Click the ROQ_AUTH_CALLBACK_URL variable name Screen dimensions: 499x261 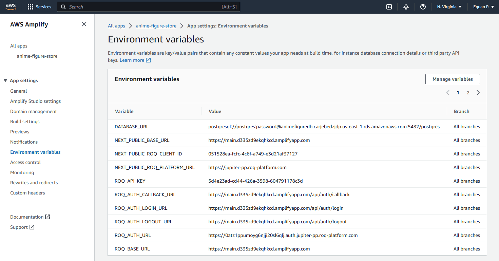pos(145,194)
